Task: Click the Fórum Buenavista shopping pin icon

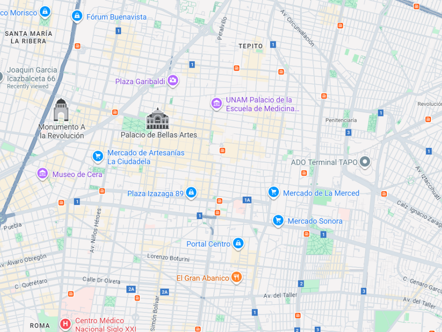Action: pyautogui.click(x=77, y=15)
